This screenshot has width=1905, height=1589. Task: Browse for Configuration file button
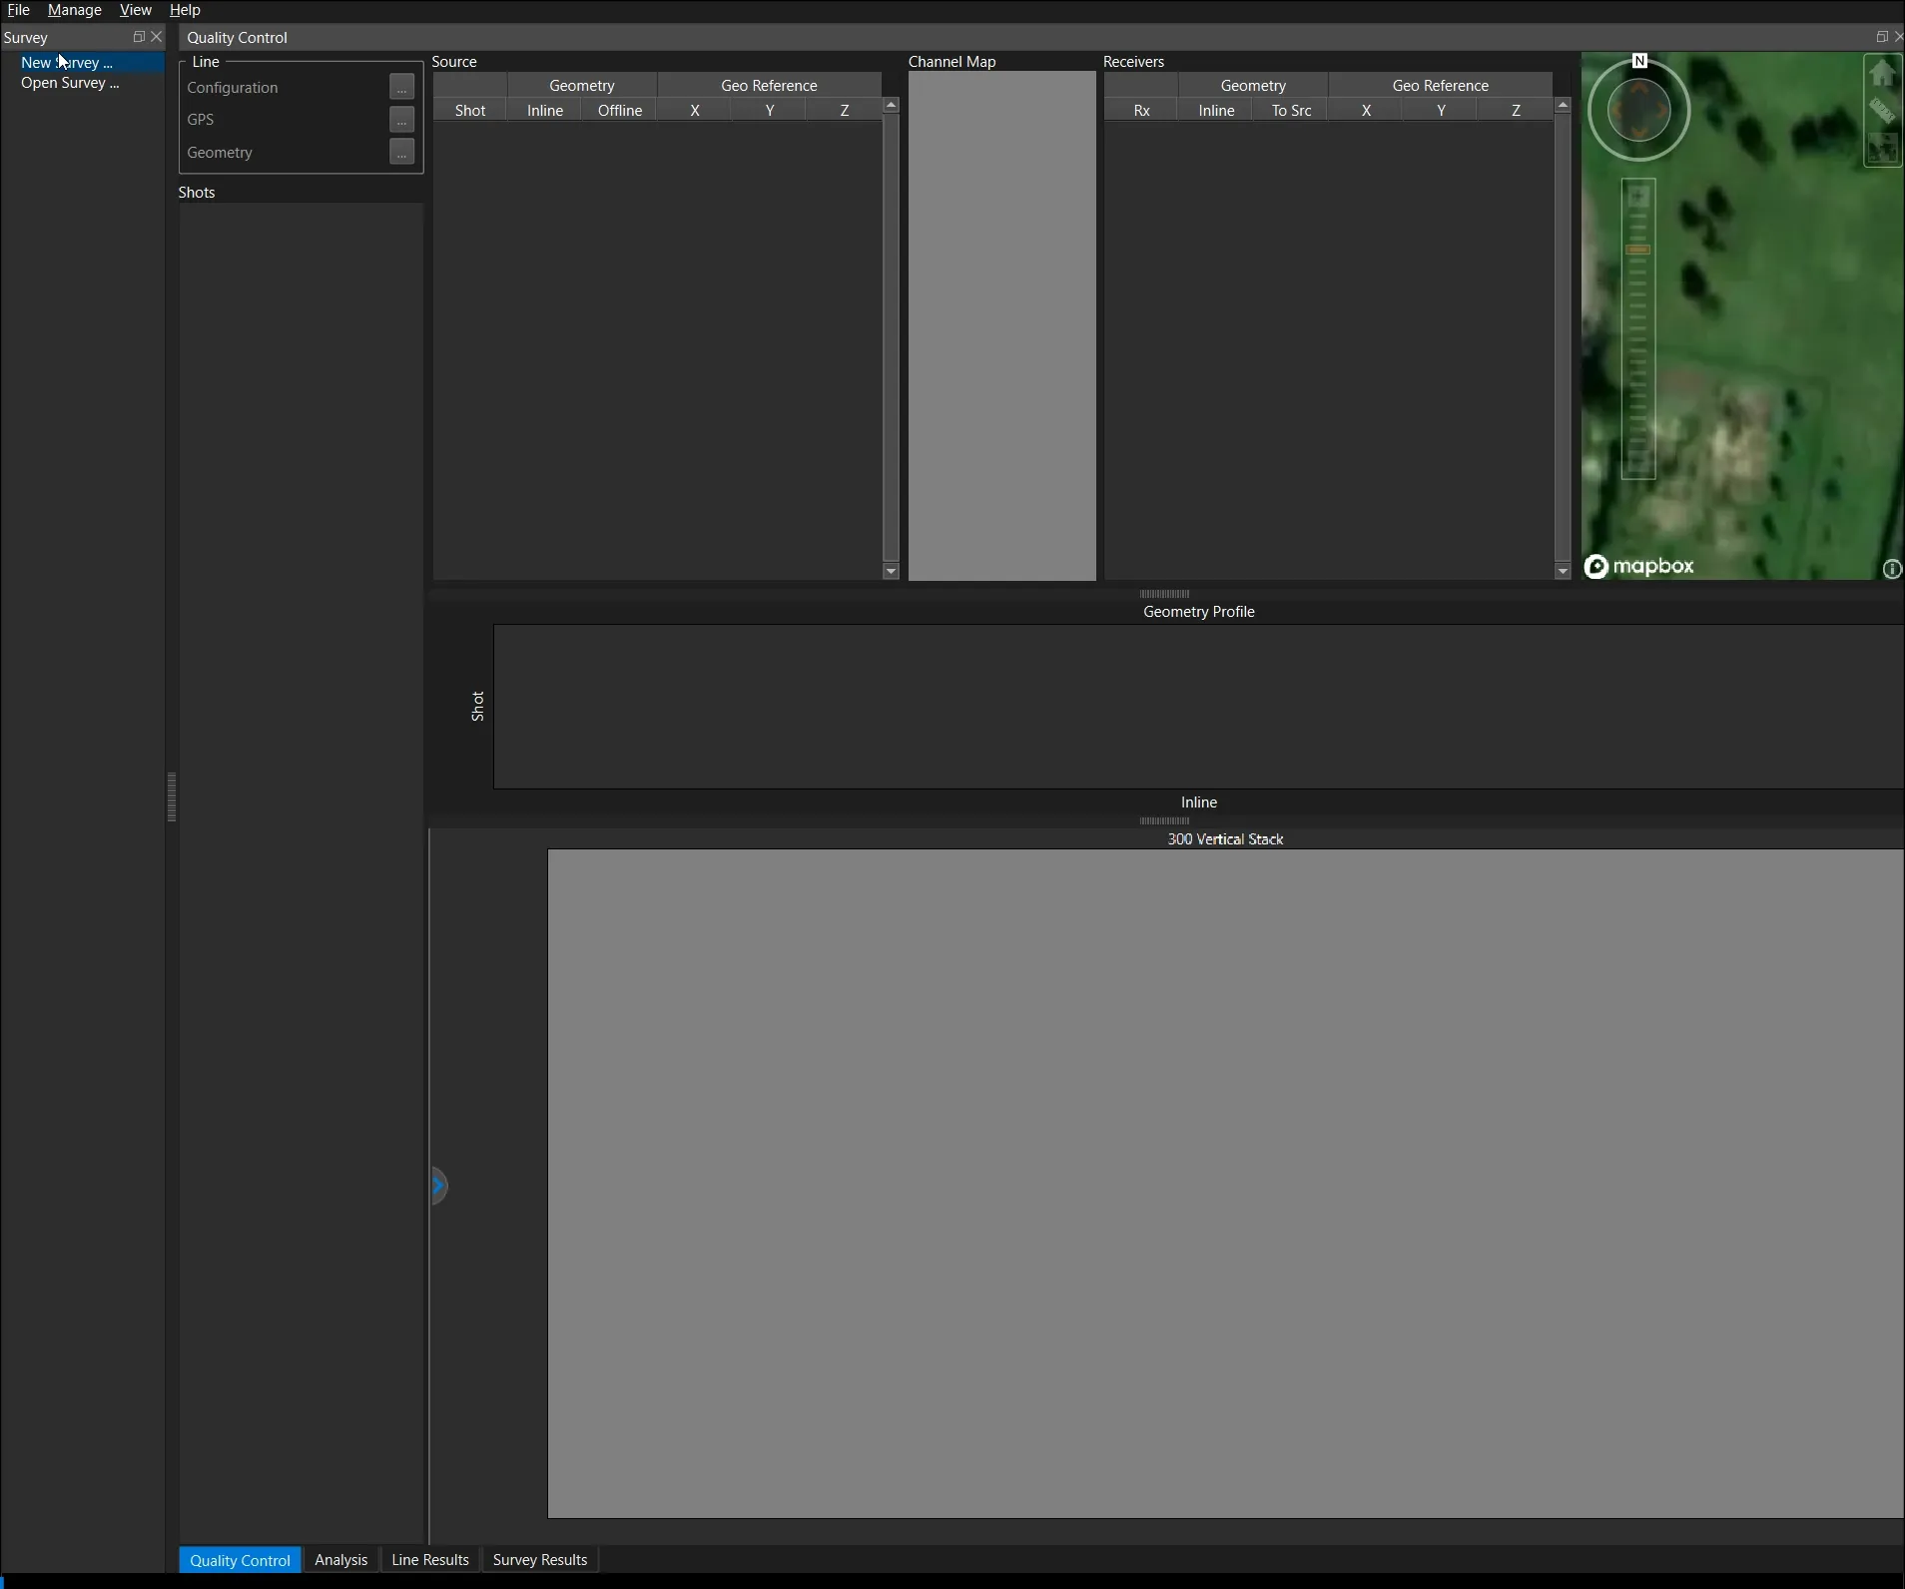401,88
